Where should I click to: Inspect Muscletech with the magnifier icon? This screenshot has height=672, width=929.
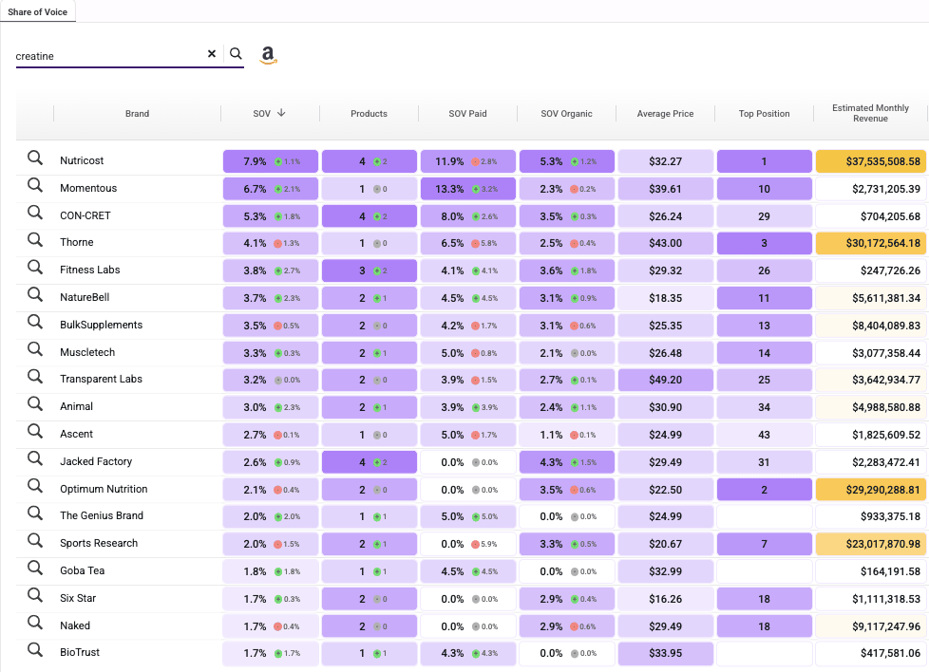click(35, 349)
